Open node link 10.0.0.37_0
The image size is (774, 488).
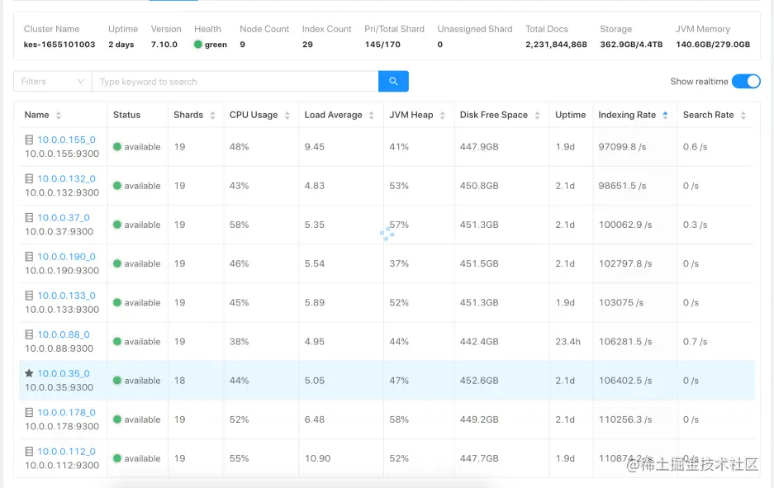(64, 218)
